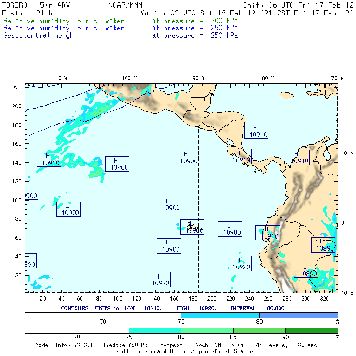
Task: Select the 'Geopotential height' legend label
Action: point(40,36)
